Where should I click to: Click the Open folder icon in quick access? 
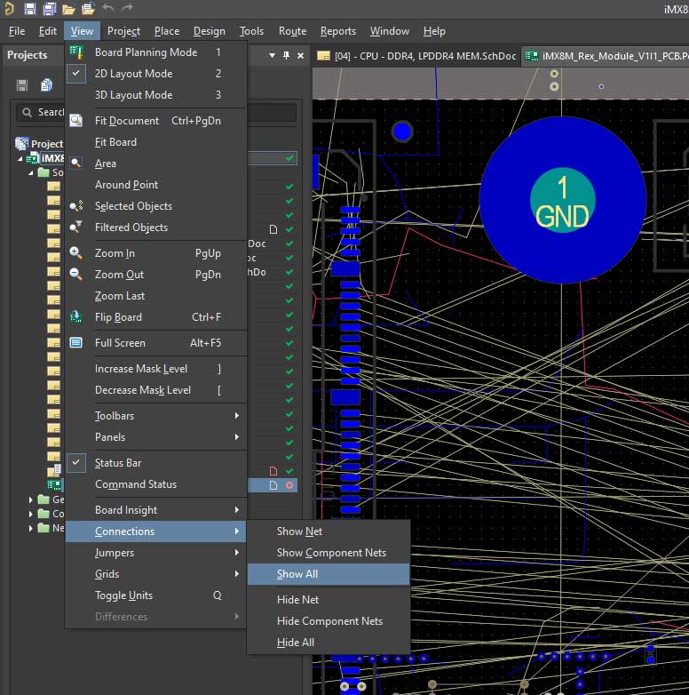(x=68, y=9)
